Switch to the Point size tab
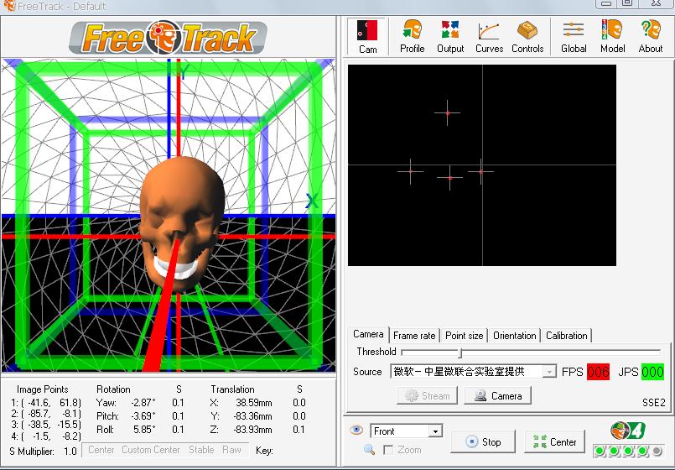The width and height of the screenshot is (675, 470). coord(464,336)
